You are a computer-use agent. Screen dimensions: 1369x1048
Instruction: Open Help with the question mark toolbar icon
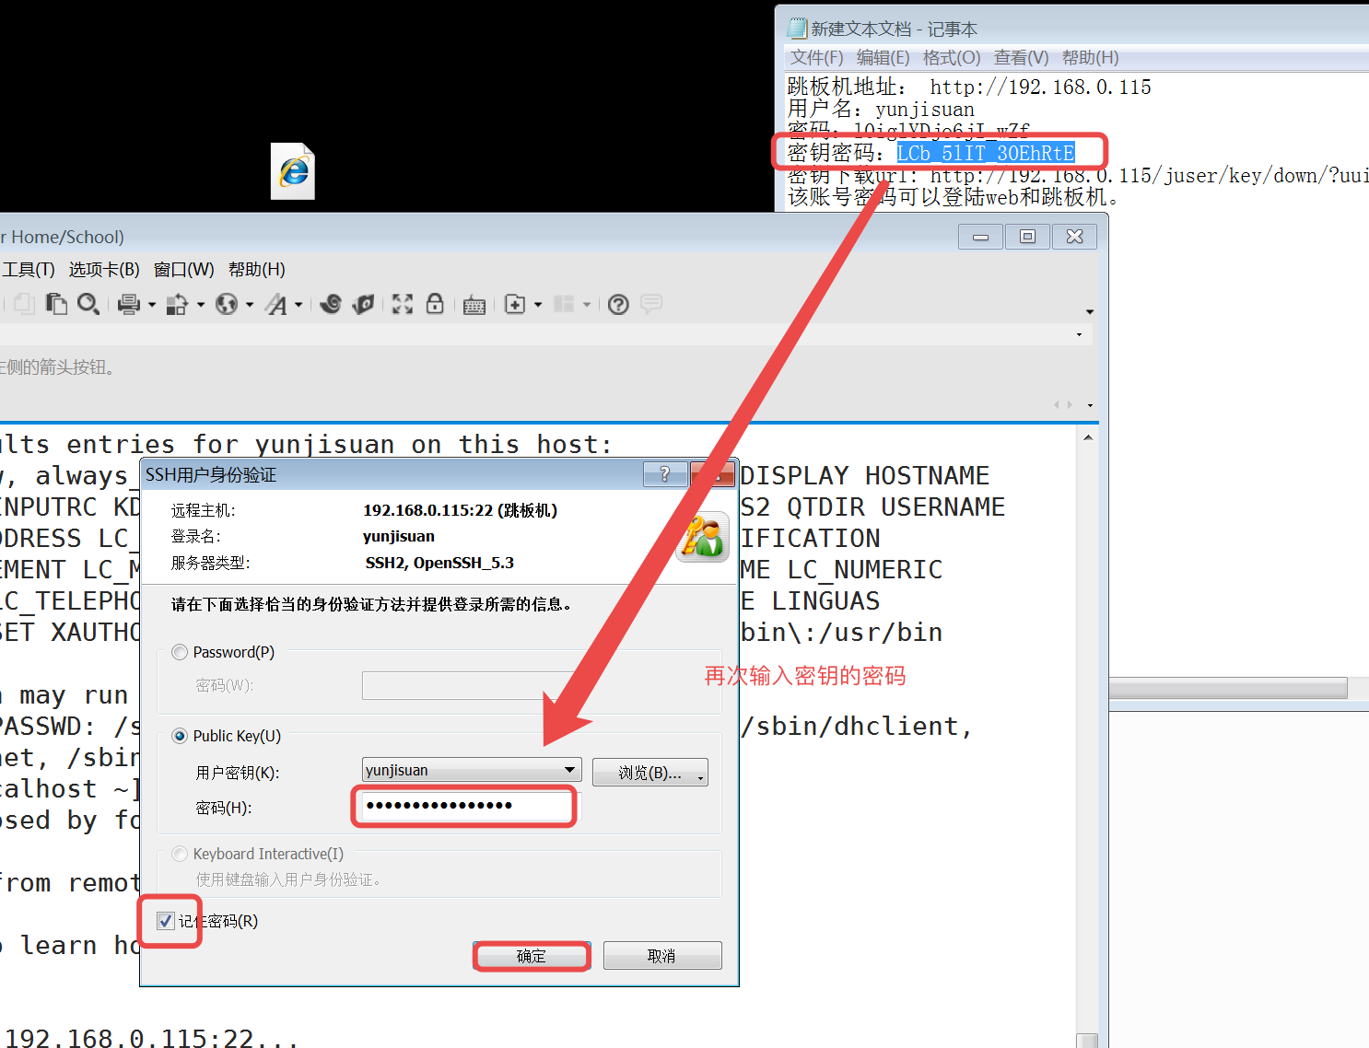(618, 304)
